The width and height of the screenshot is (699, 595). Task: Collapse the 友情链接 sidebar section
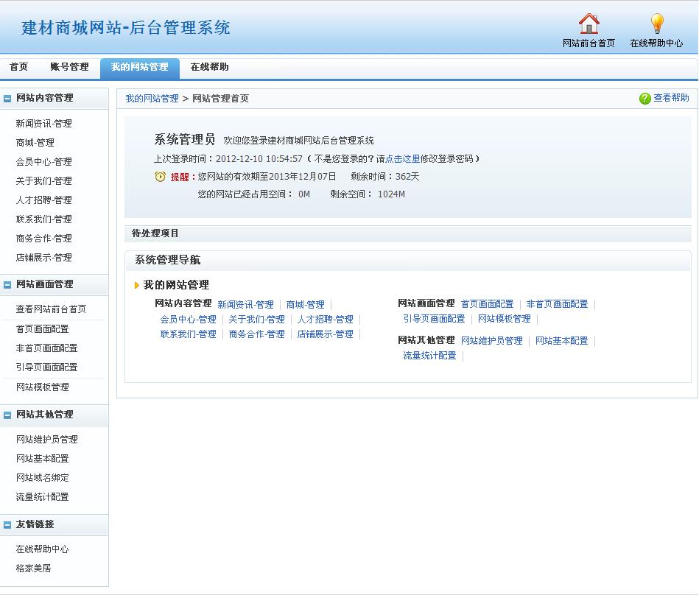(x=7, y=525)
